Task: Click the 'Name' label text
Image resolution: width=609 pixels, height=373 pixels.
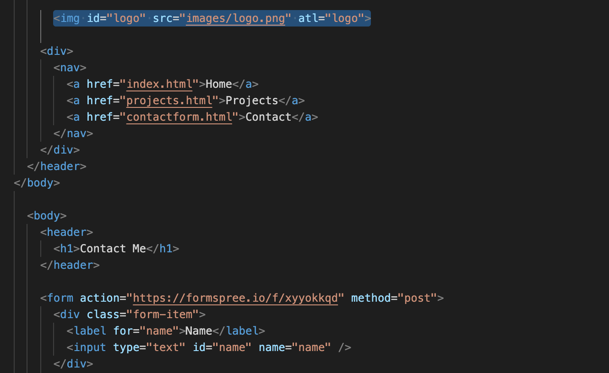Action: 199,331
